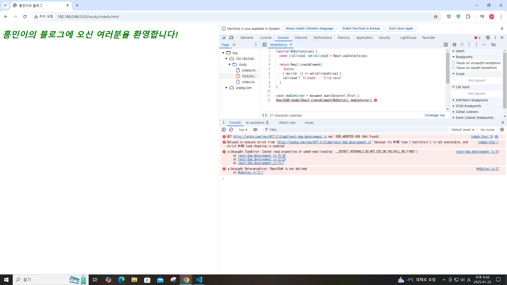Image resolution: width=507 pixels, height=285 pixels.
Task: Toggle the device toolbar icon
Action: click(x=231, y=37)
